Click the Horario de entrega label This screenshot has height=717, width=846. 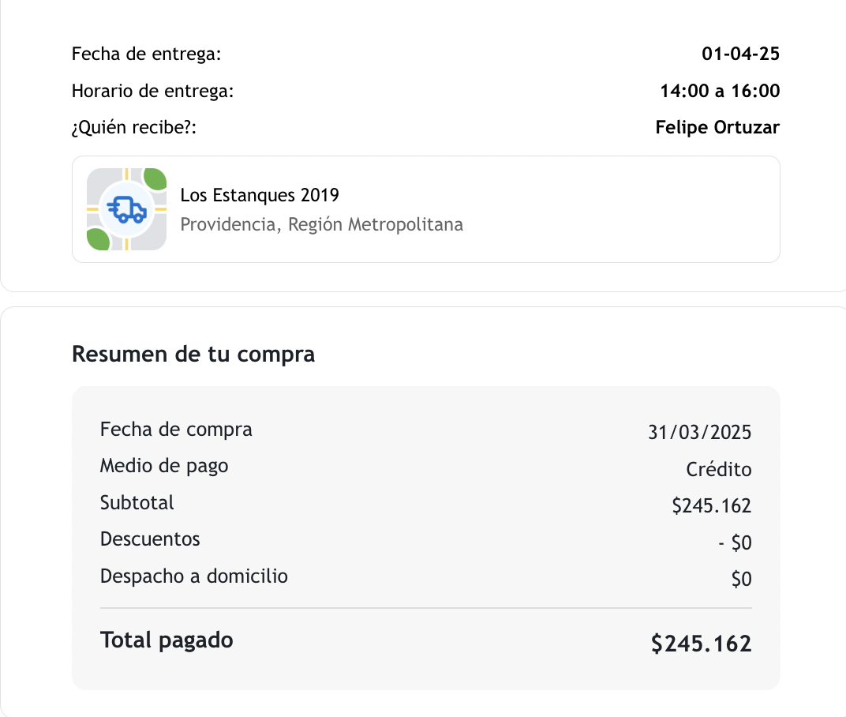tap(153, 91)
